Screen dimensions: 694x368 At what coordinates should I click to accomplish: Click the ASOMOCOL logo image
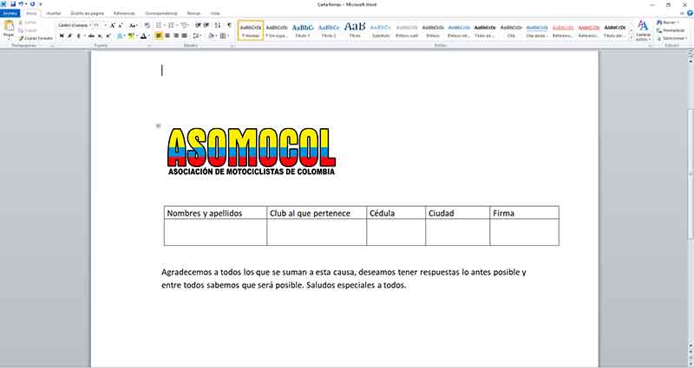pyautogui.click(x=252, y=152)
